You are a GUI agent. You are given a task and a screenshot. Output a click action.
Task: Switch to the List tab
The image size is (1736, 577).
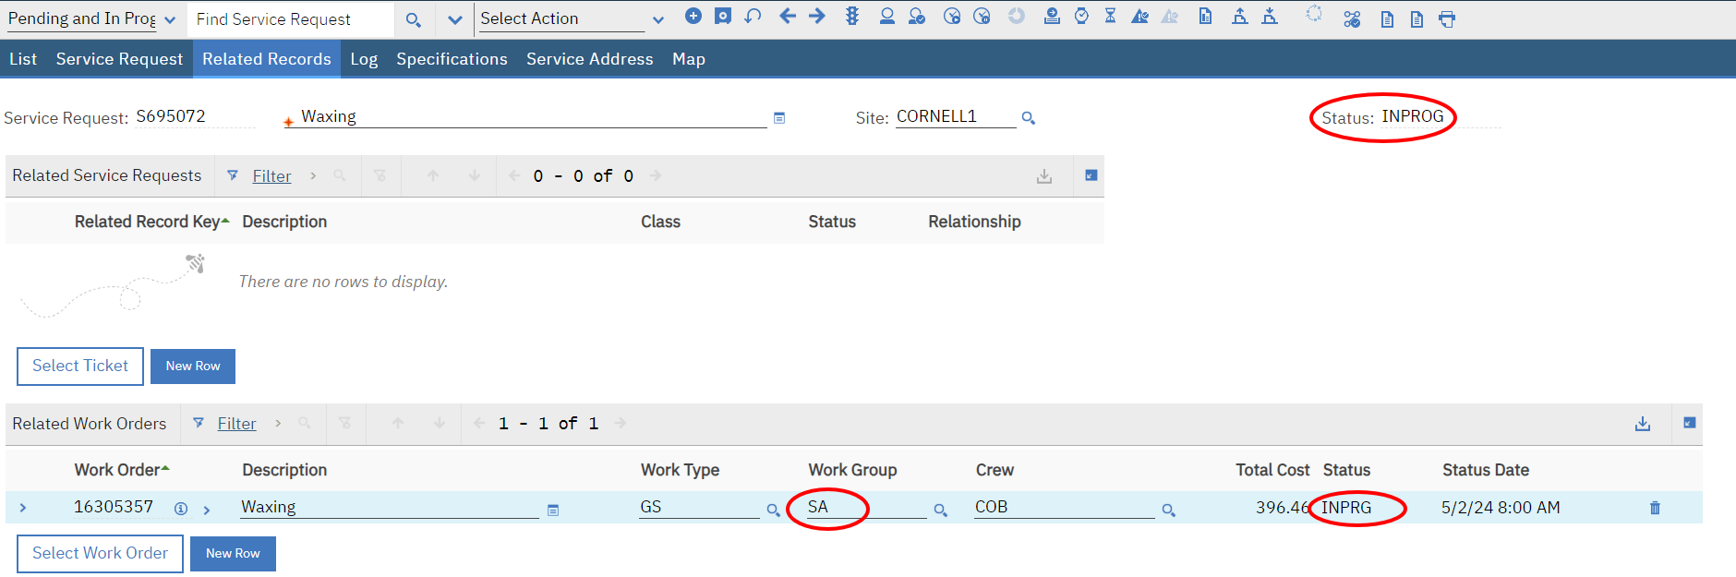[23, 59]
